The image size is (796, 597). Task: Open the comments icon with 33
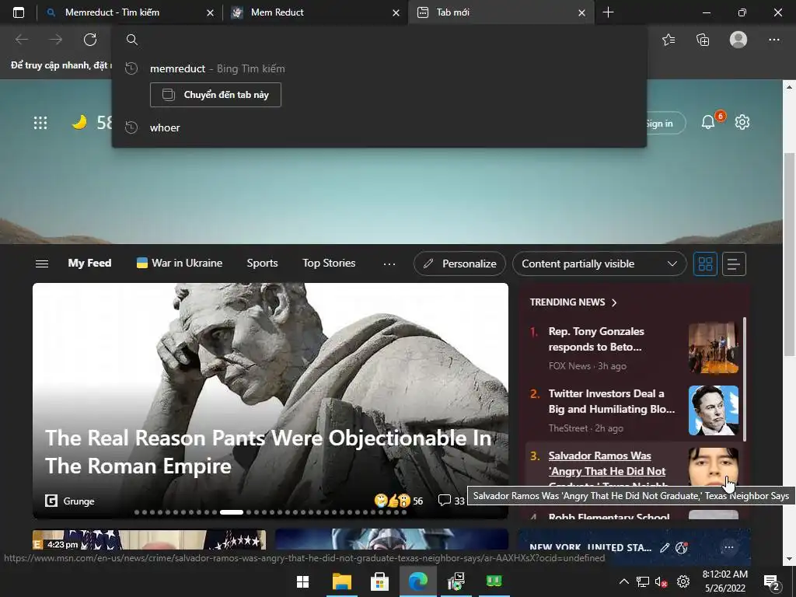pos(452,501)
